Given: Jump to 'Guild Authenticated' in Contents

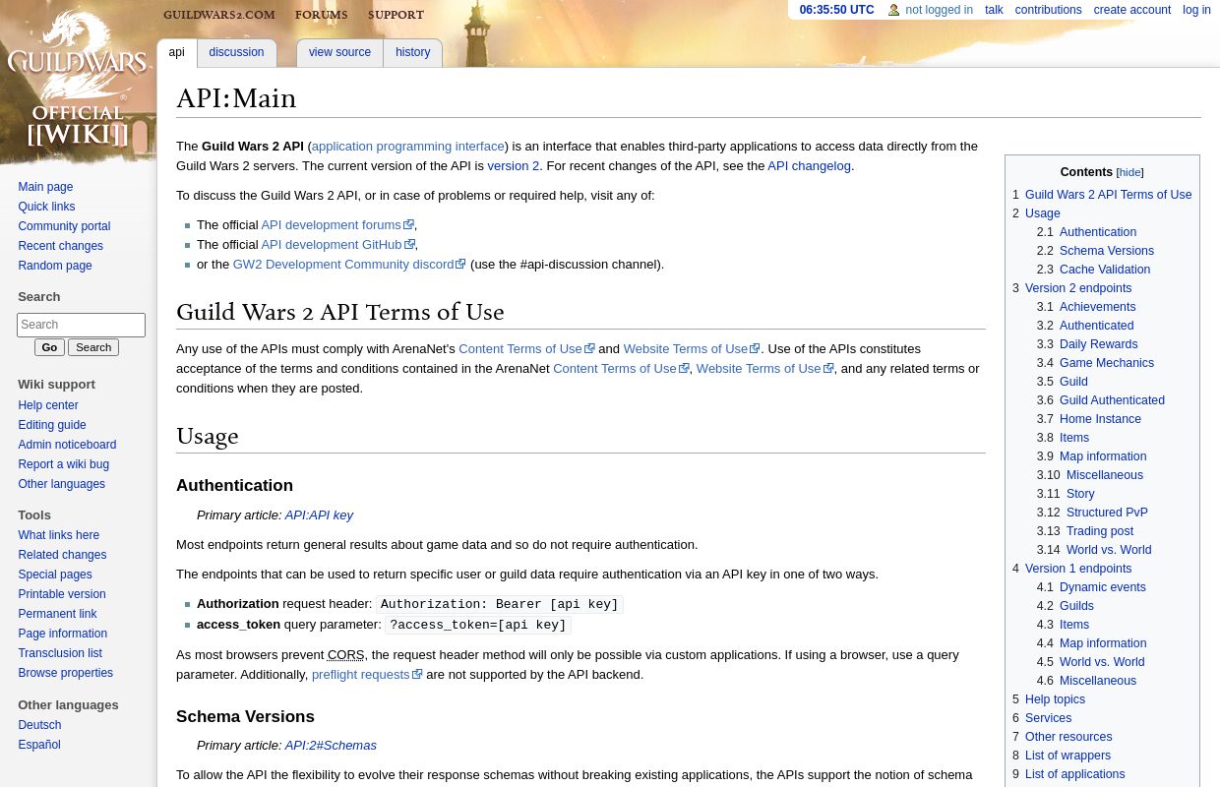Looking at the screenshot, I should tap(1112, 400).
